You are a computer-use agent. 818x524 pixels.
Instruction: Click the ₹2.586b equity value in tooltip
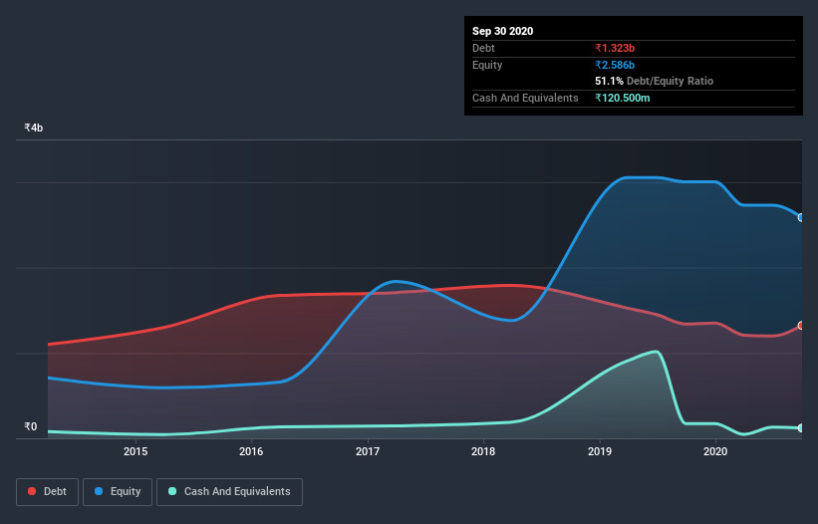615,65
